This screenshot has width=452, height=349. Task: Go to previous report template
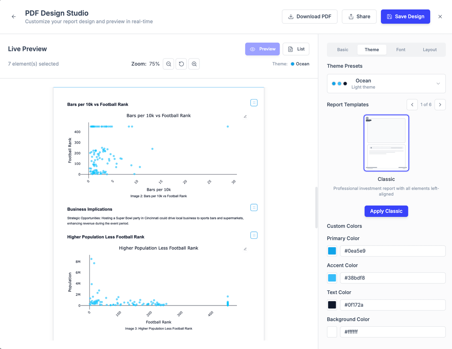(x=412, y=105)
